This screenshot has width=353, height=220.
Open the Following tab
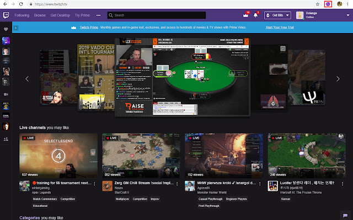[22, 15]
